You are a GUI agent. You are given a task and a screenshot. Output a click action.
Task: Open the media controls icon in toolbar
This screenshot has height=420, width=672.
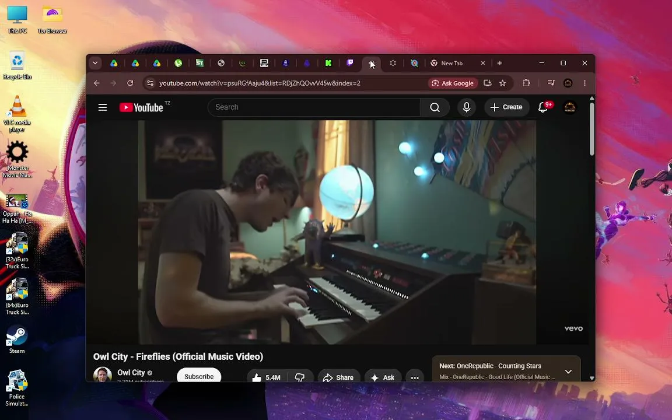click(x=551, y=83)
